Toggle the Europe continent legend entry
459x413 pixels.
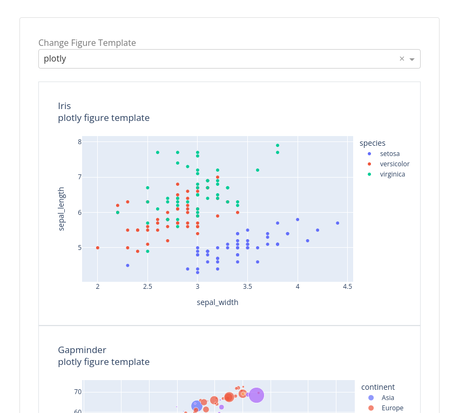(392, 408)
